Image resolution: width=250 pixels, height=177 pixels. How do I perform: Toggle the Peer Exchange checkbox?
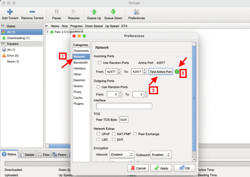[135, 134]
